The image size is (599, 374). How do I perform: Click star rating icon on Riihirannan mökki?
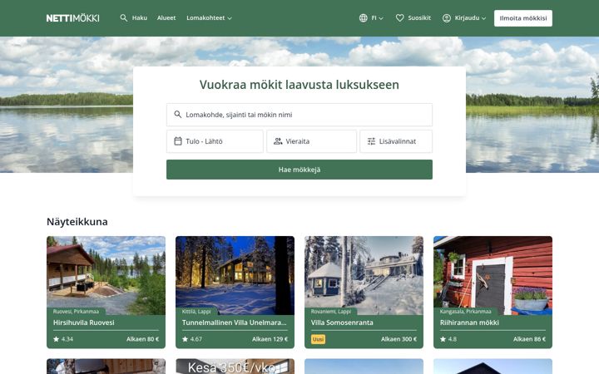[443, 339]
